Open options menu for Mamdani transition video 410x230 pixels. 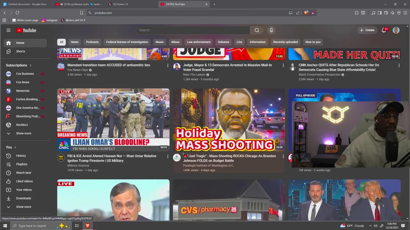coord(168,65)
